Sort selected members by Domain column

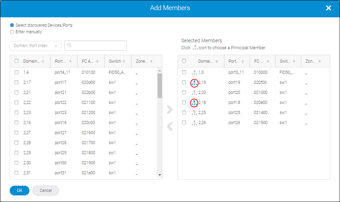pos(208,61)
